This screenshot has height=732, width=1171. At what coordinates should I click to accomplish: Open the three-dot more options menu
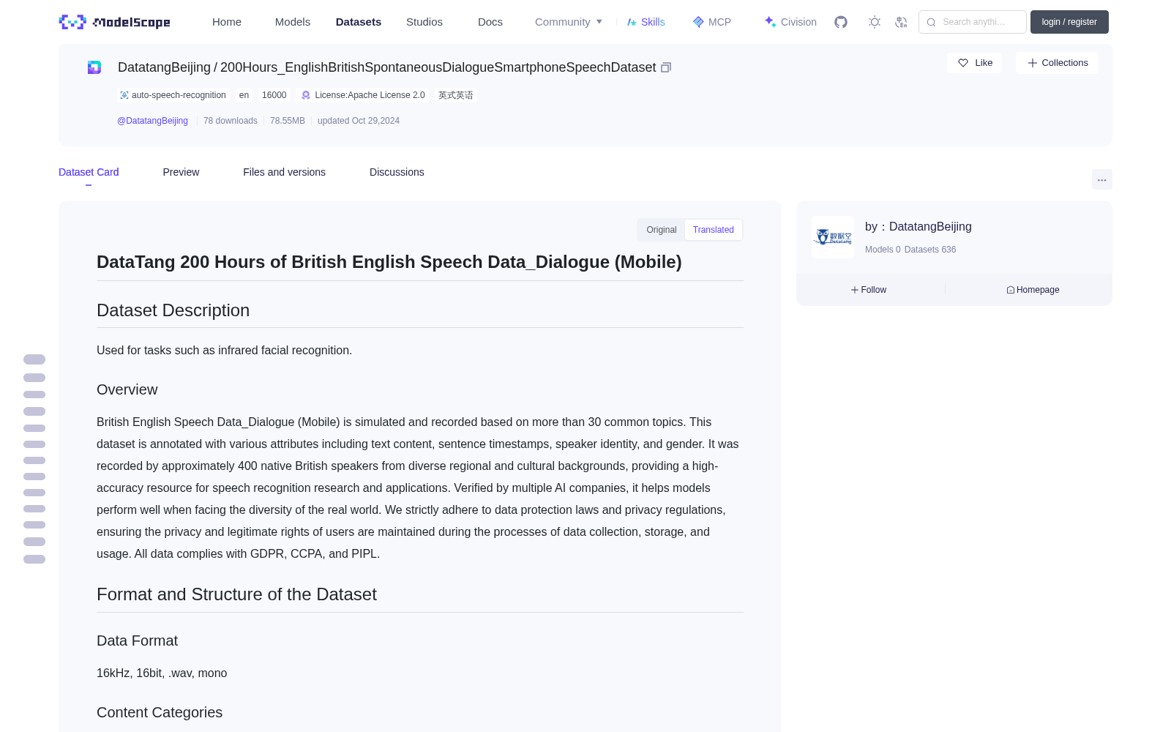coord(1101,179)
